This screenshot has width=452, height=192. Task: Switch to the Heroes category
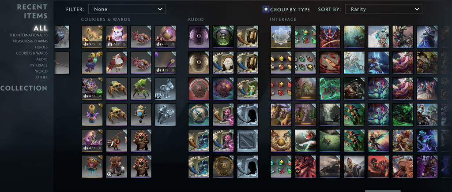click(x=41, y=47)
